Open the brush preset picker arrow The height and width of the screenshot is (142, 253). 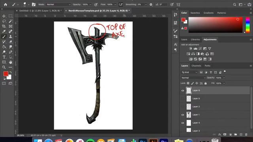28,5
